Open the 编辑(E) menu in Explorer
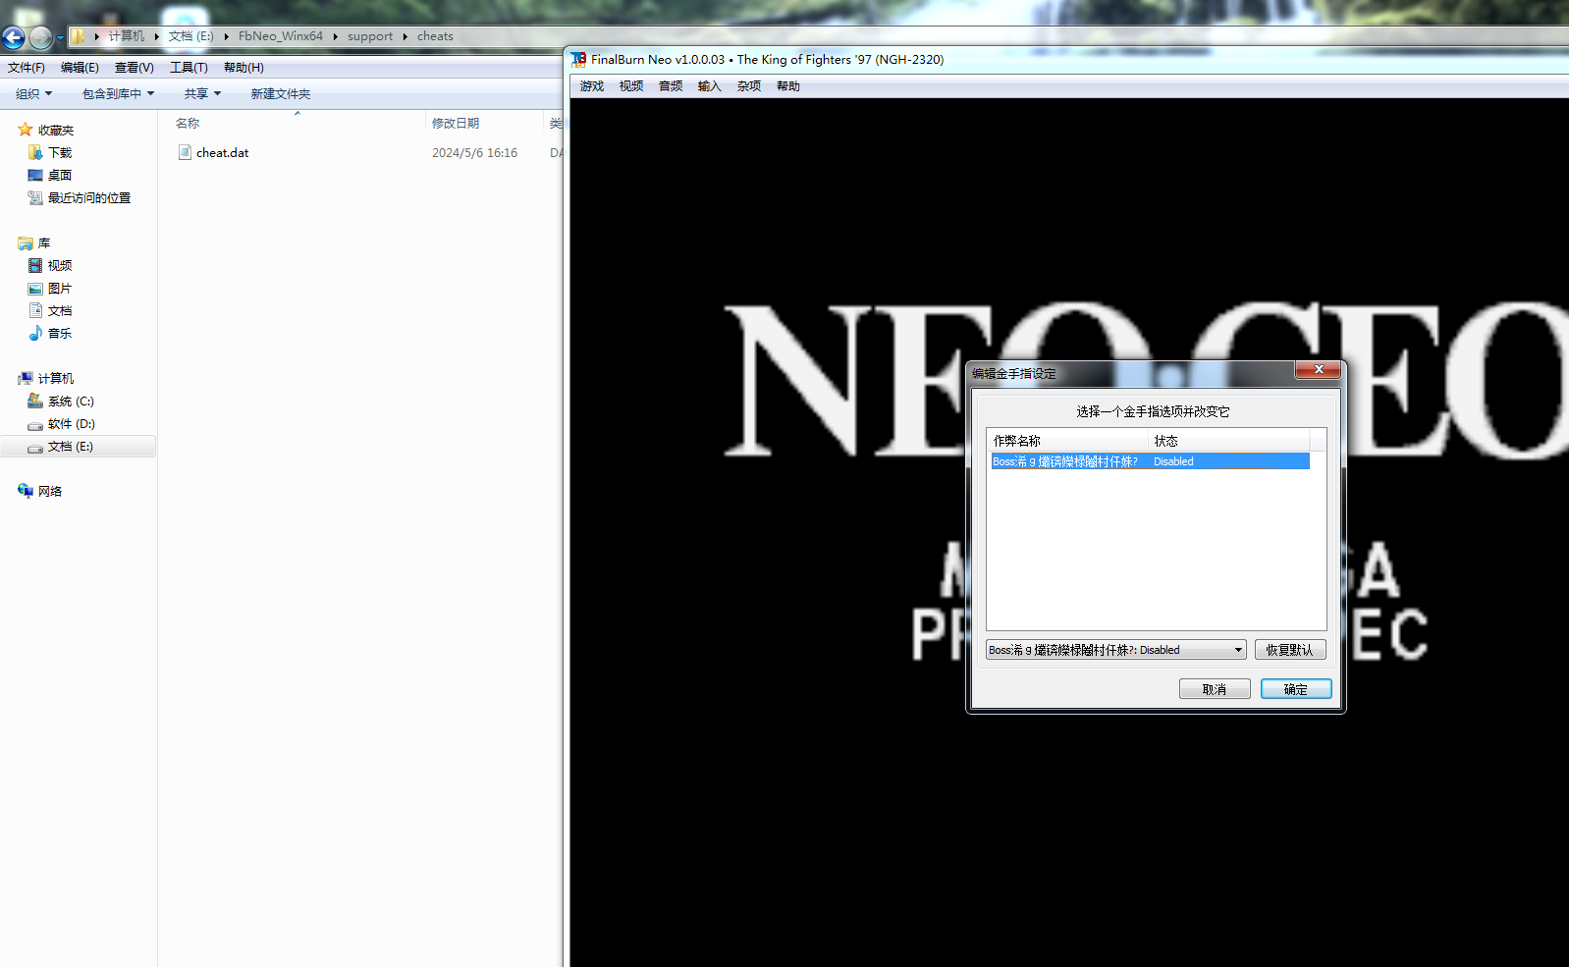 tap(80, 68)
